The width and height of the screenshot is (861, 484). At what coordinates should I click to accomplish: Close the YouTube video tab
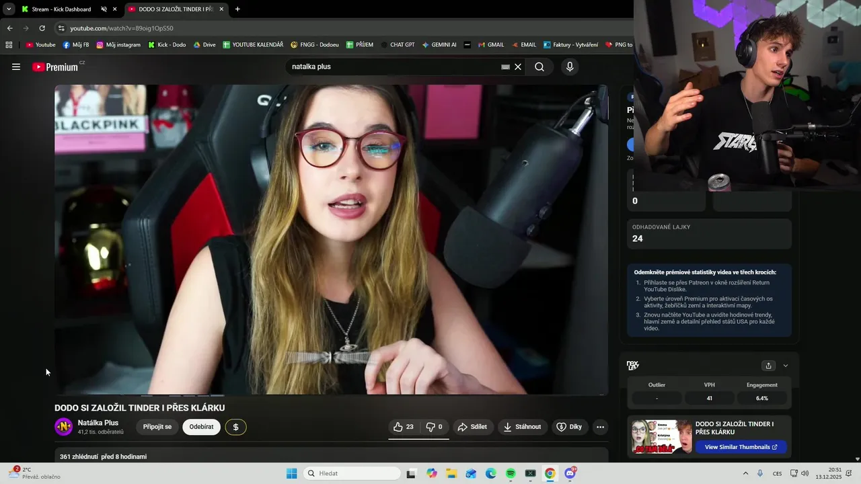[221, 9]
